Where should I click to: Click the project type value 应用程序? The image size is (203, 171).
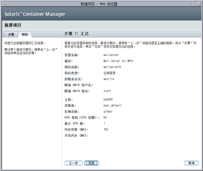pos(109,73)
